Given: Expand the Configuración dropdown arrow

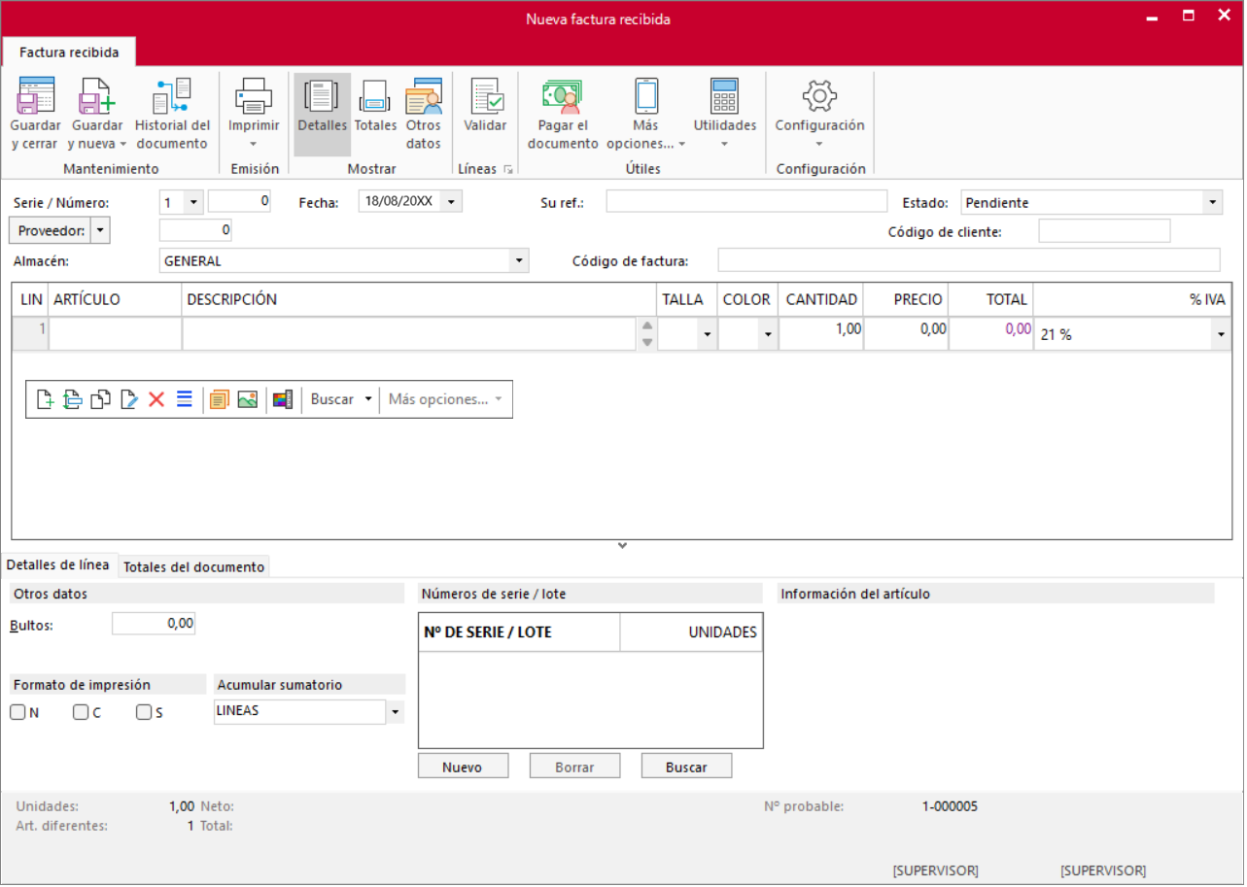Looking at the screenshot, I should click(819, 144).
